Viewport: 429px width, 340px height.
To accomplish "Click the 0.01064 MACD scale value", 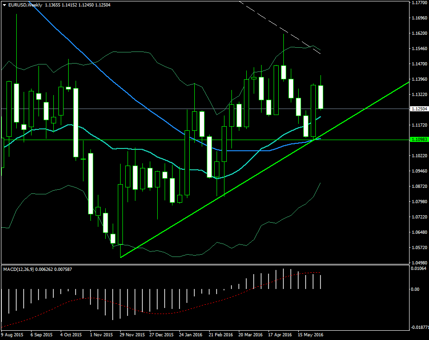I will point(419,269).
